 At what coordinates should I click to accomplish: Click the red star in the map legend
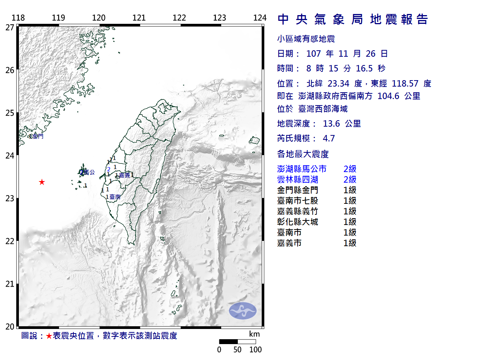(x=49, y=336)
